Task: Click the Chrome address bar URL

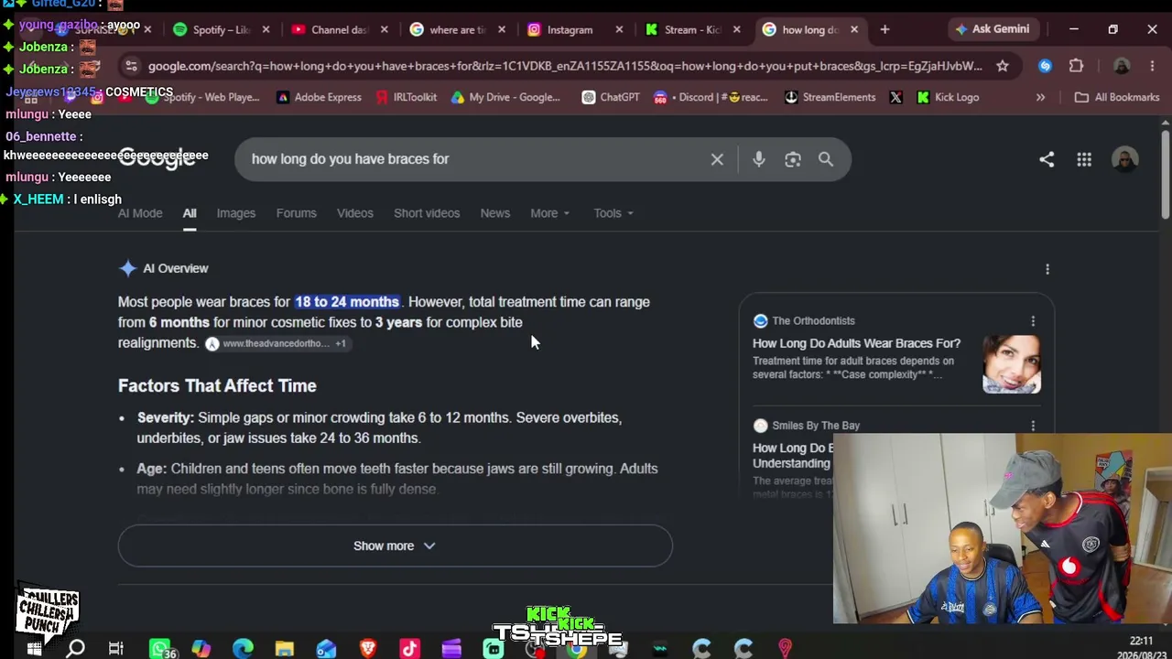Action: click(565, 66)
